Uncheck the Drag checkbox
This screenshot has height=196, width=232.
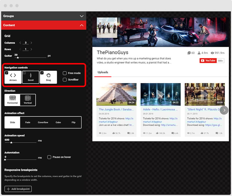pos(42,73)
